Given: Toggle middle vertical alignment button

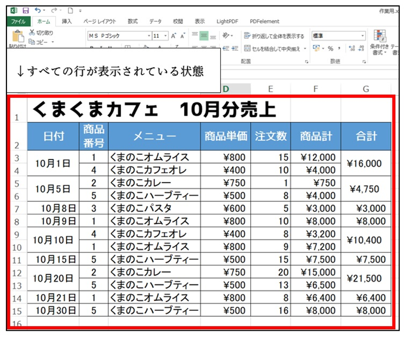Looking at the screenshot, I should point(204,36).
